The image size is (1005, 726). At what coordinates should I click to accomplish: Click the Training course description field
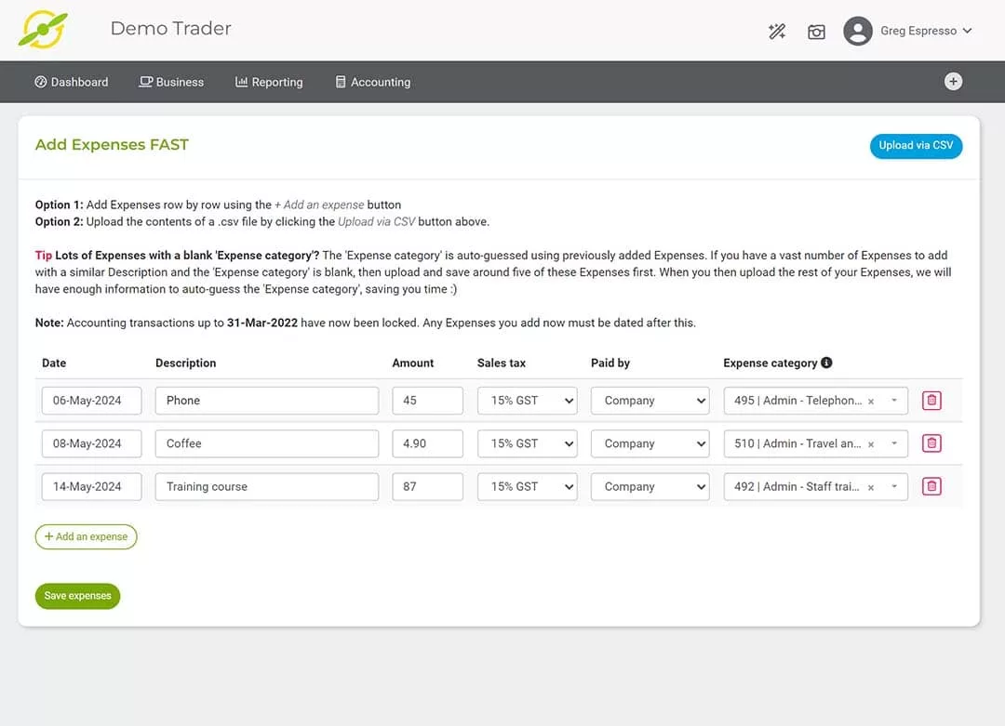pos(267,486)
